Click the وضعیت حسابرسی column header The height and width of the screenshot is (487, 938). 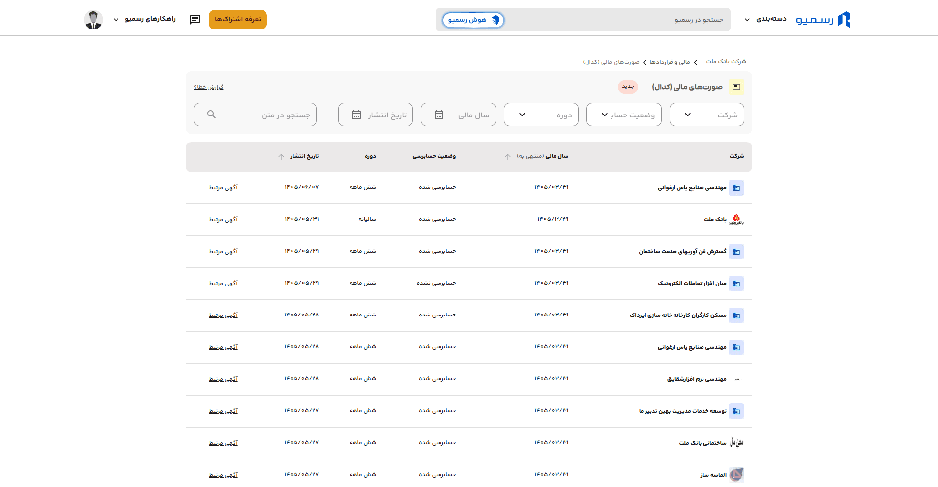pyautogui.click(x=434, y=156)
